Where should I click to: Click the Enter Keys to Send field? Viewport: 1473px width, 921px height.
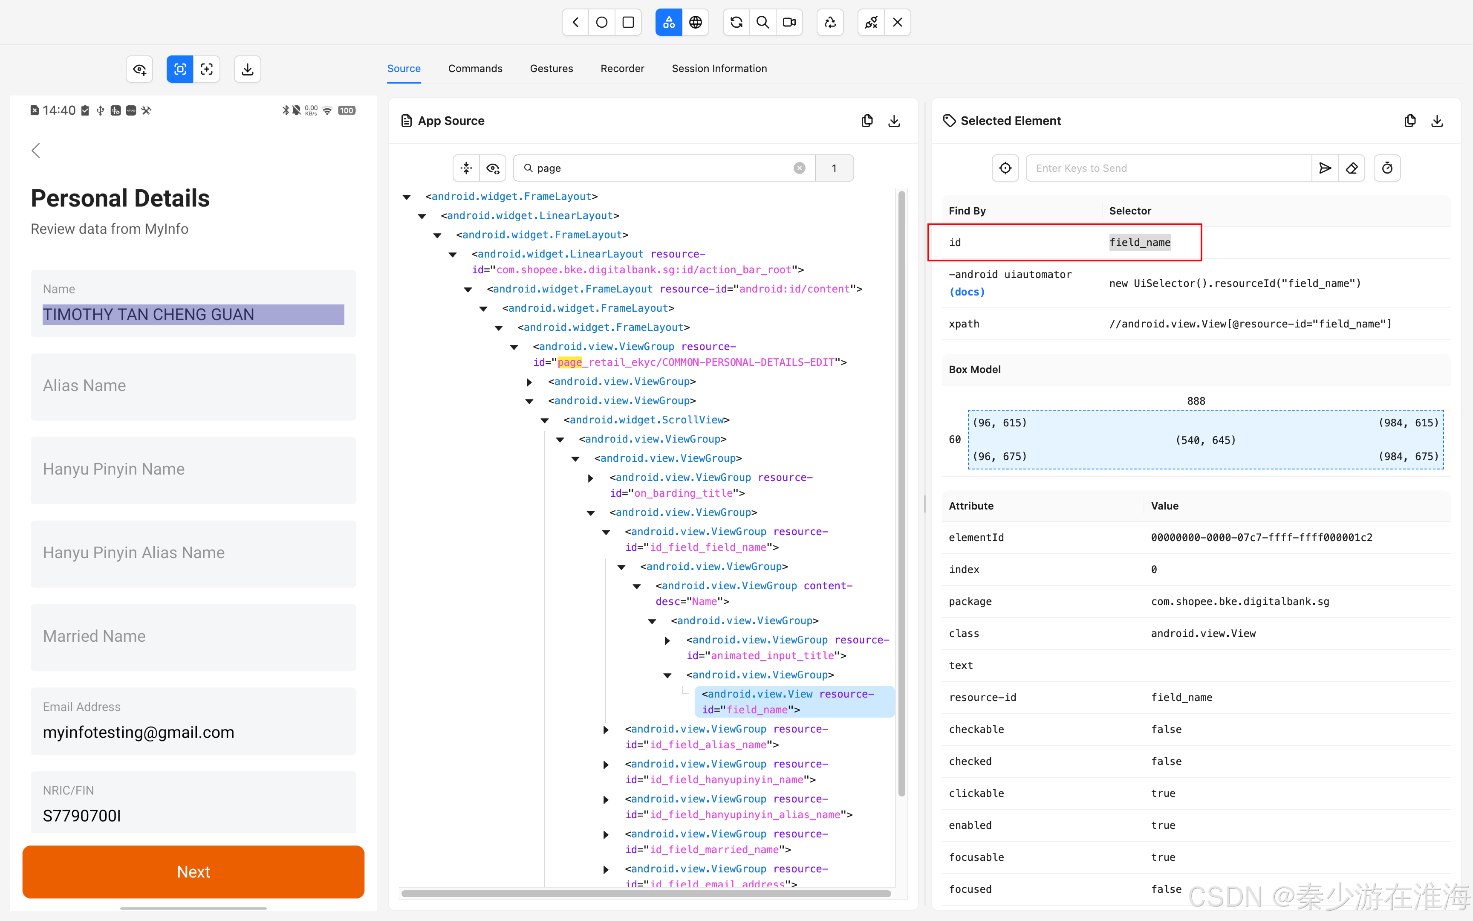click(x=1169, y=168)
